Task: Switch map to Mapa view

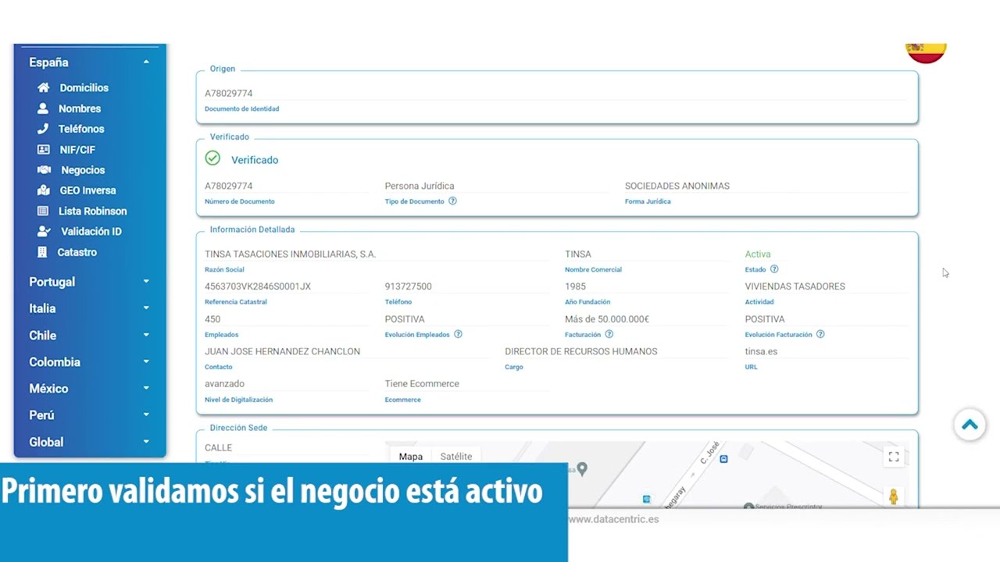Action: tap(410, 457)
